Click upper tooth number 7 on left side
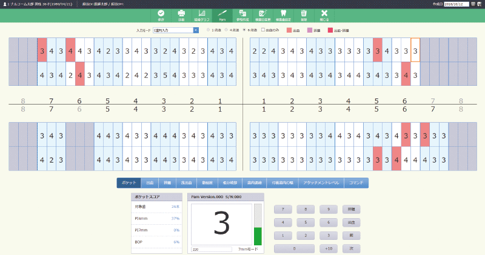The image size is (485, 255). [x=51, y=100]
